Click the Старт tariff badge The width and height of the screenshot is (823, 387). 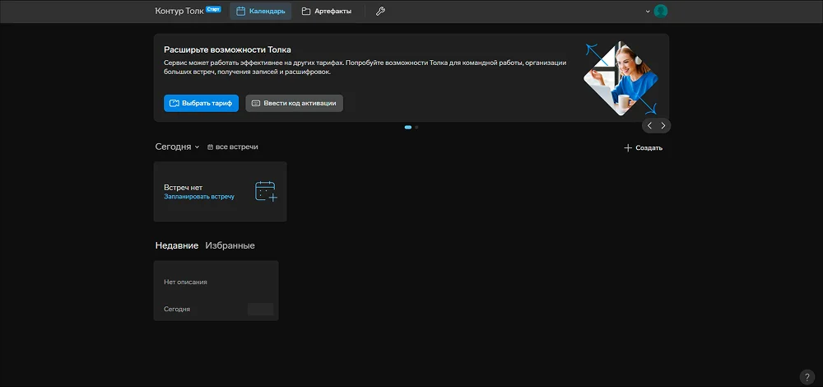(213, 9)
